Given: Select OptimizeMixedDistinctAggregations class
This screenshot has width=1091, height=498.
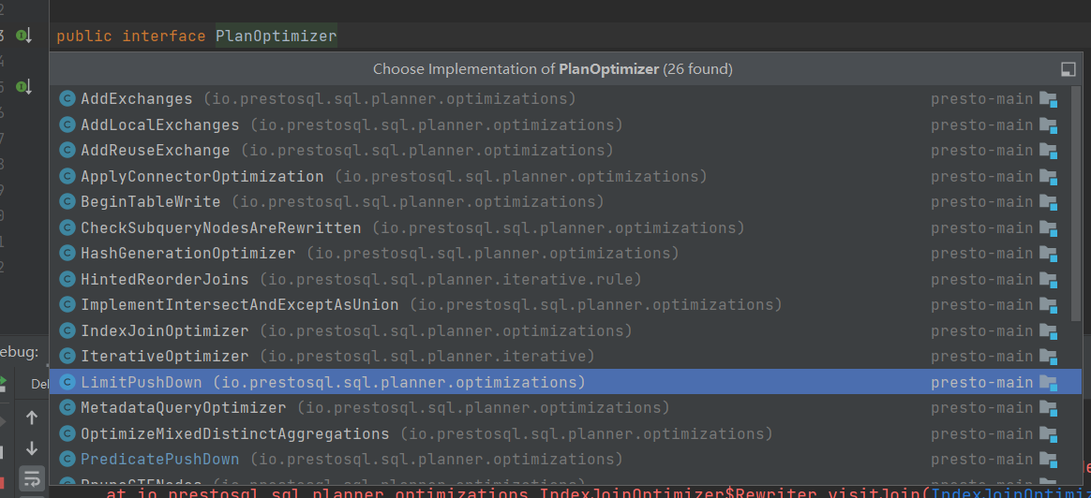Looking at the screenshot, I should [234, 434].
